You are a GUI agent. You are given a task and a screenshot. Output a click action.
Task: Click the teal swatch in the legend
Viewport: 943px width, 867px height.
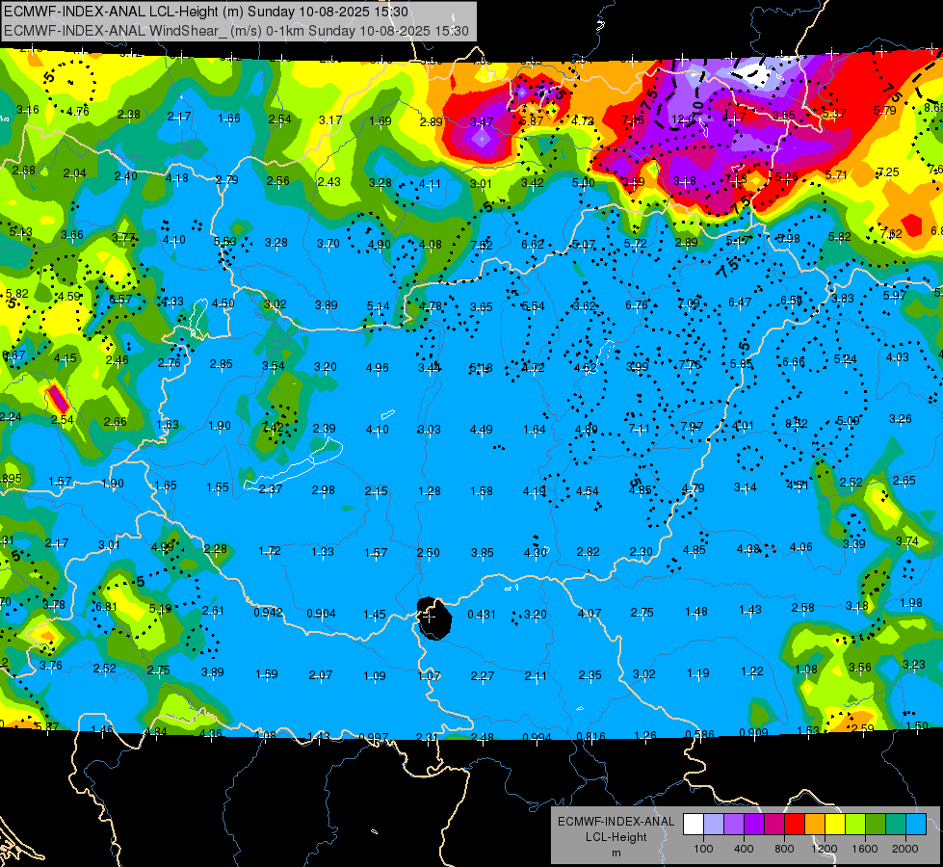pyautogui.click(x=896, y=824)
